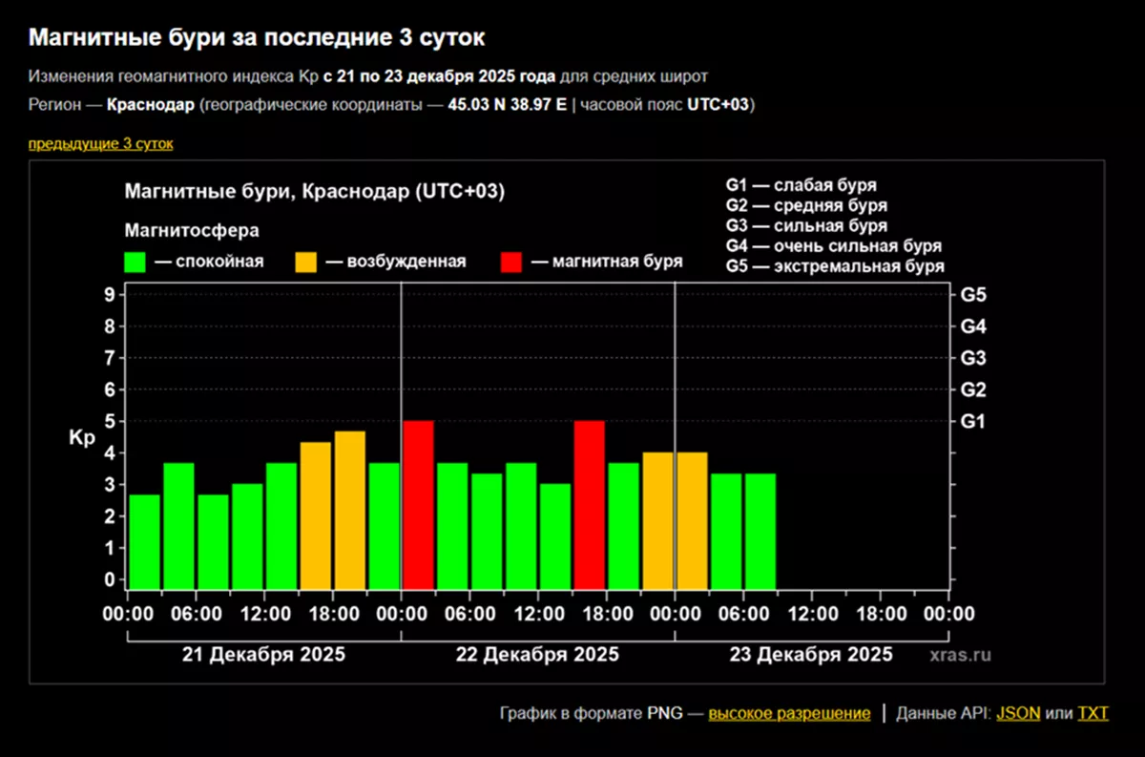Select the red bar before 18:00 on 22 December
Screen dimensions: 1145x757
point(589,505)
